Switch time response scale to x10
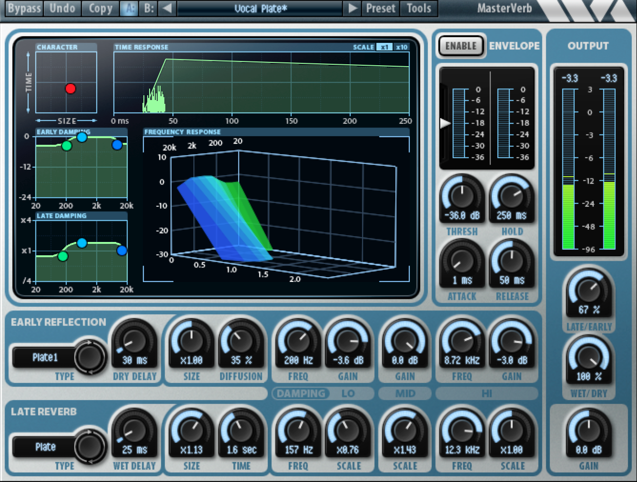The height and width of the screenshot is (482, 637). [401, 47]
